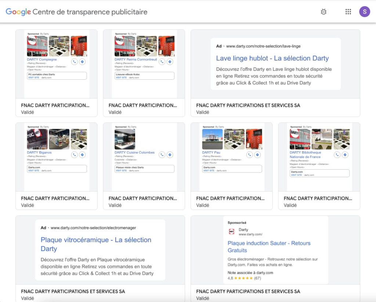Image resolution: width=376 pixels, height=302 pixels.
Task: Click the 4,8 star rating
Action: [x=244, y=278]
